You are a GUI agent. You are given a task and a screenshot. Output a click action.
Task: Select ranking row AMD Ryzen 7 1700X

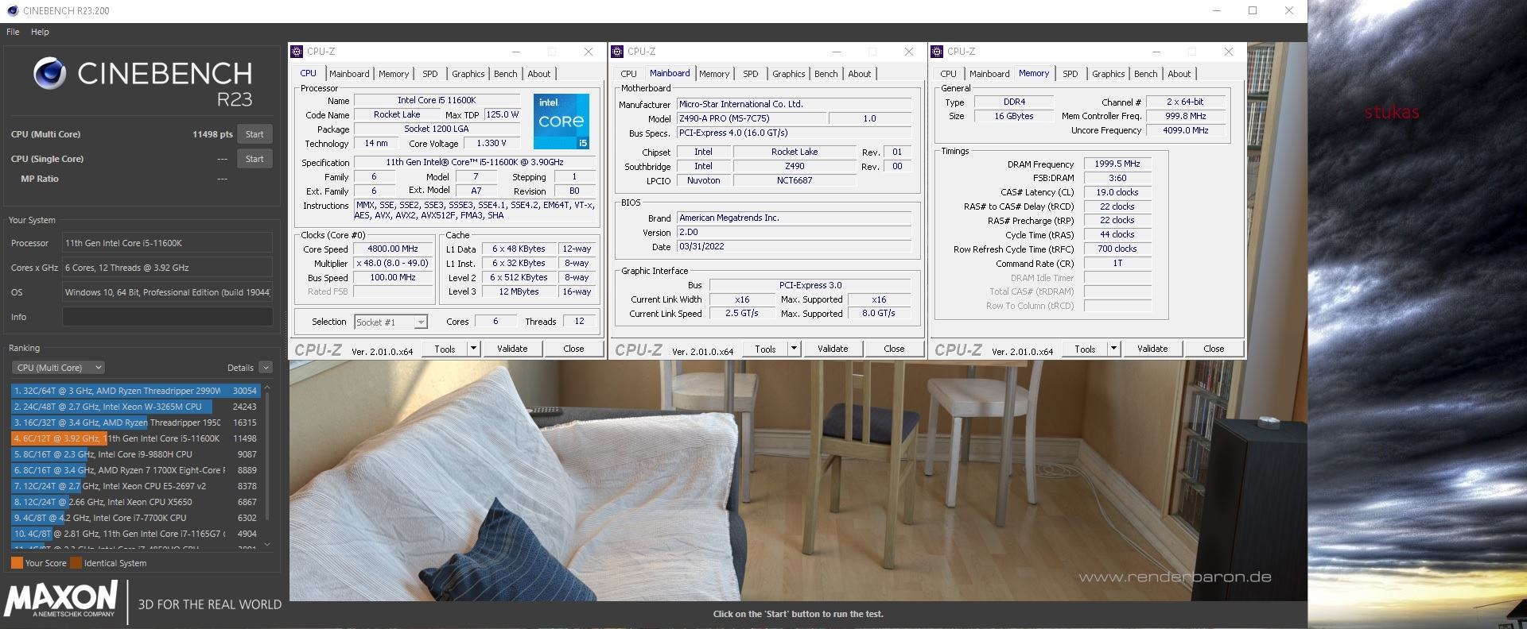(135, 470)
